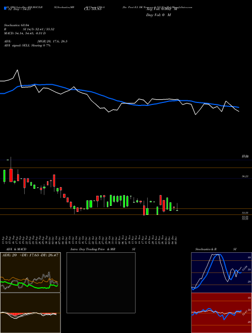Click the 'Intra Day Trading Price & MR' title

(93, 249)
